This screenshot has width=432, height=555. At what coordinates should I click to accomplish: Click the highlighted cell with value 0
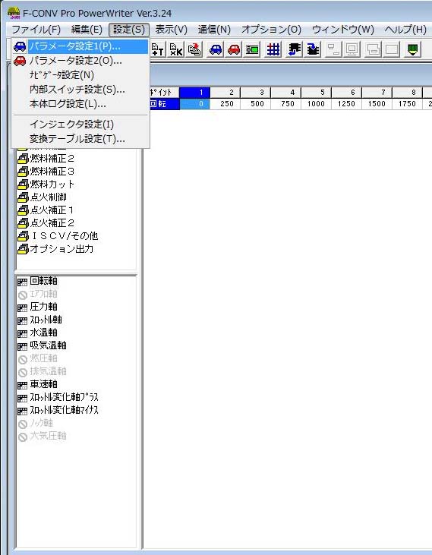[195, 104]
